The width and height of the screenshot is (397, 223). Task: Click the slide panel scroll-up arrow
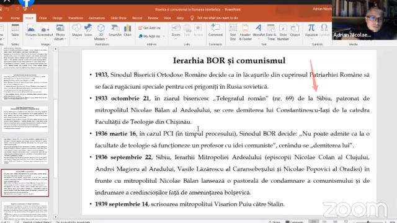click(x=55, y=49)
